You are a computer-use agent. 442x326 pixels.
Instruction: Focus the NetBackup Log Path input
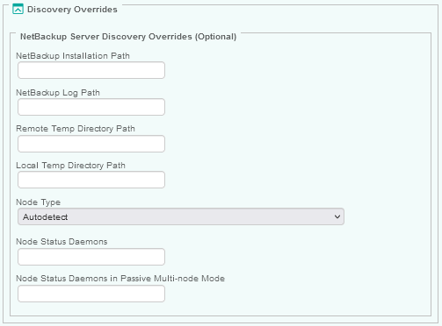pos(91,107)
